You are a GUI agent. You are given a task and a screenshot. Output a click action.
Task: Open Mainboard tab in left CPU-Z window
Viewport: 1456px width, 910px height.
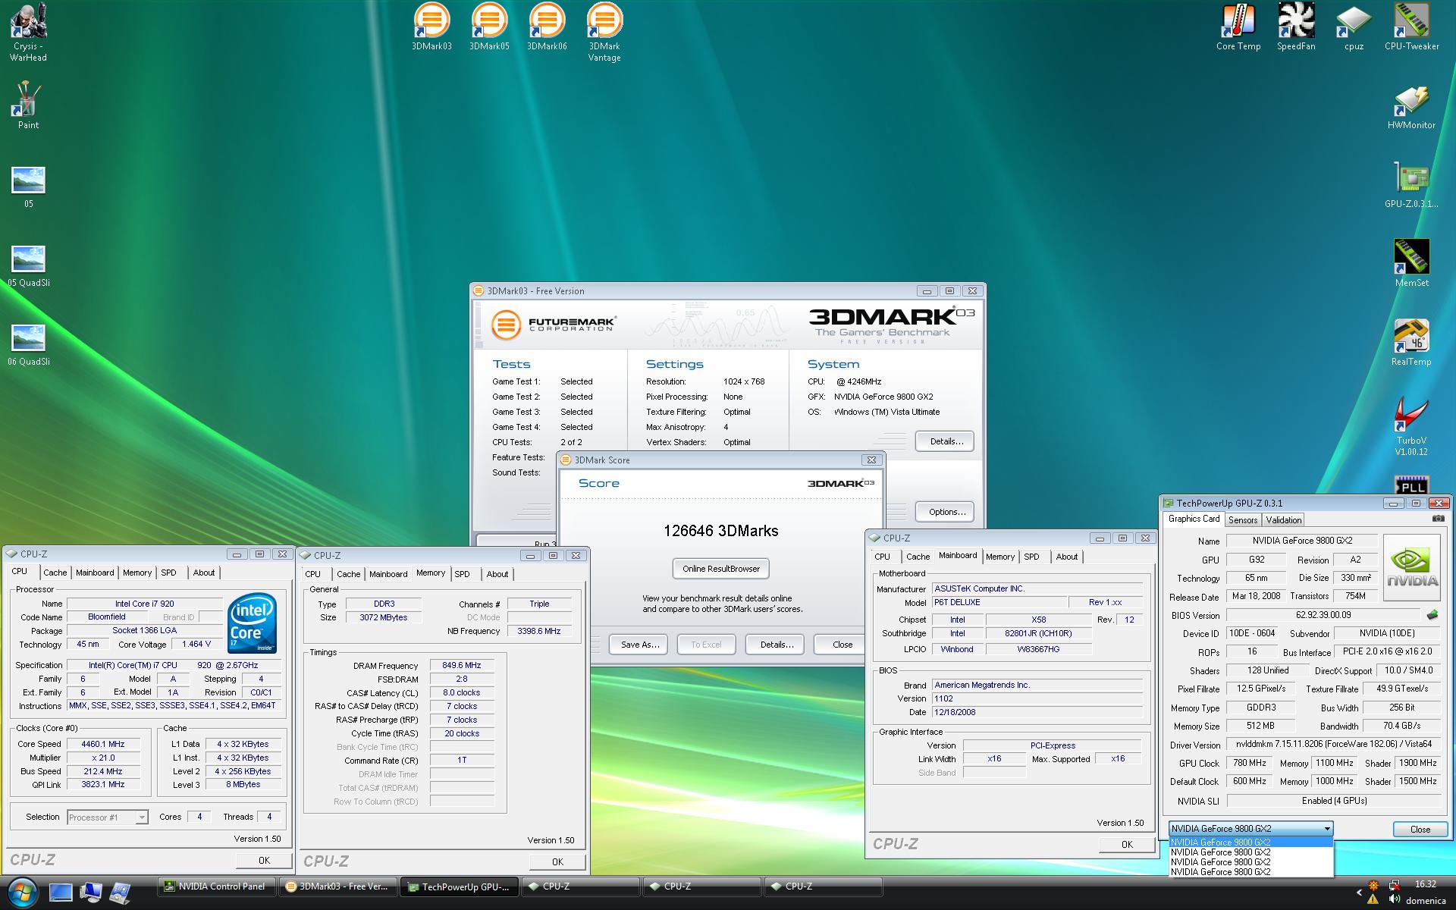[x=95, y=573]
